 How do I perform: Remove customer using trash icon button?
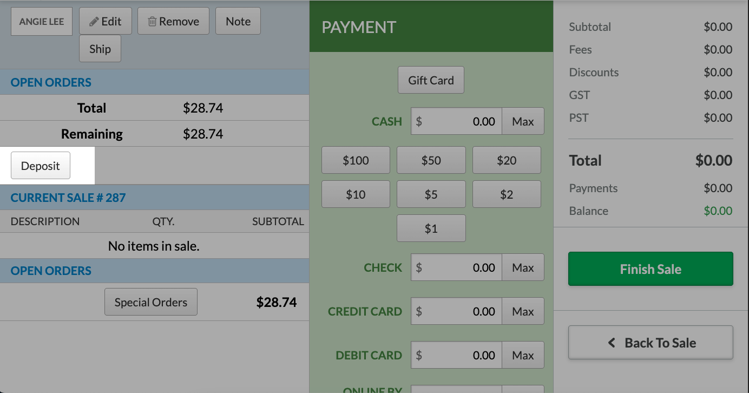pos(173,22)
